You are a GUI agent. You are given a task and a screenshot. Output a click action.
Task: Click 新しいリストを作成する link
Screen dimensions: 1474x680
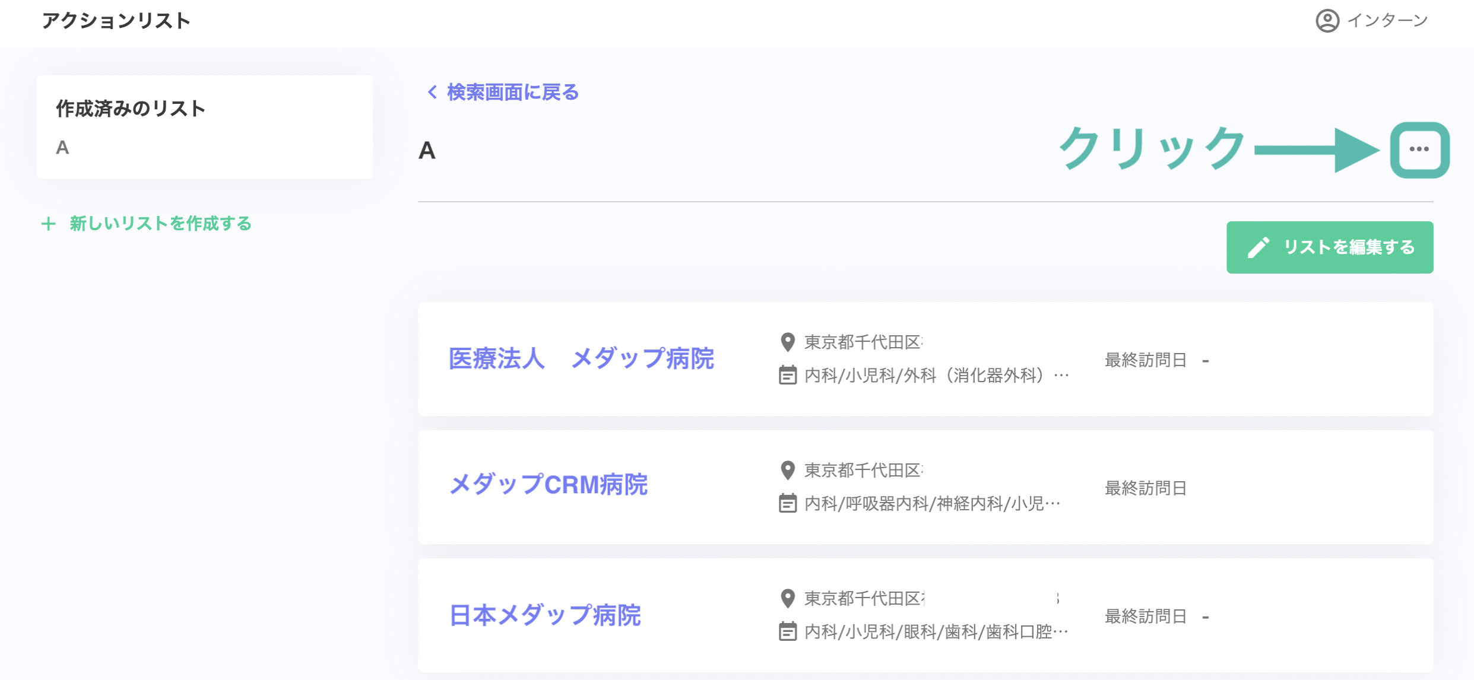pyautogui.click(x=160, y=224)
